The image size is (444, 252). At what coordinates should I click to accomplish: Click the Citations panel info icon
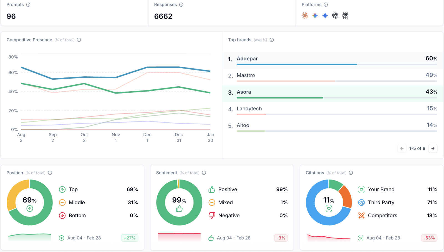click(351, 173)
